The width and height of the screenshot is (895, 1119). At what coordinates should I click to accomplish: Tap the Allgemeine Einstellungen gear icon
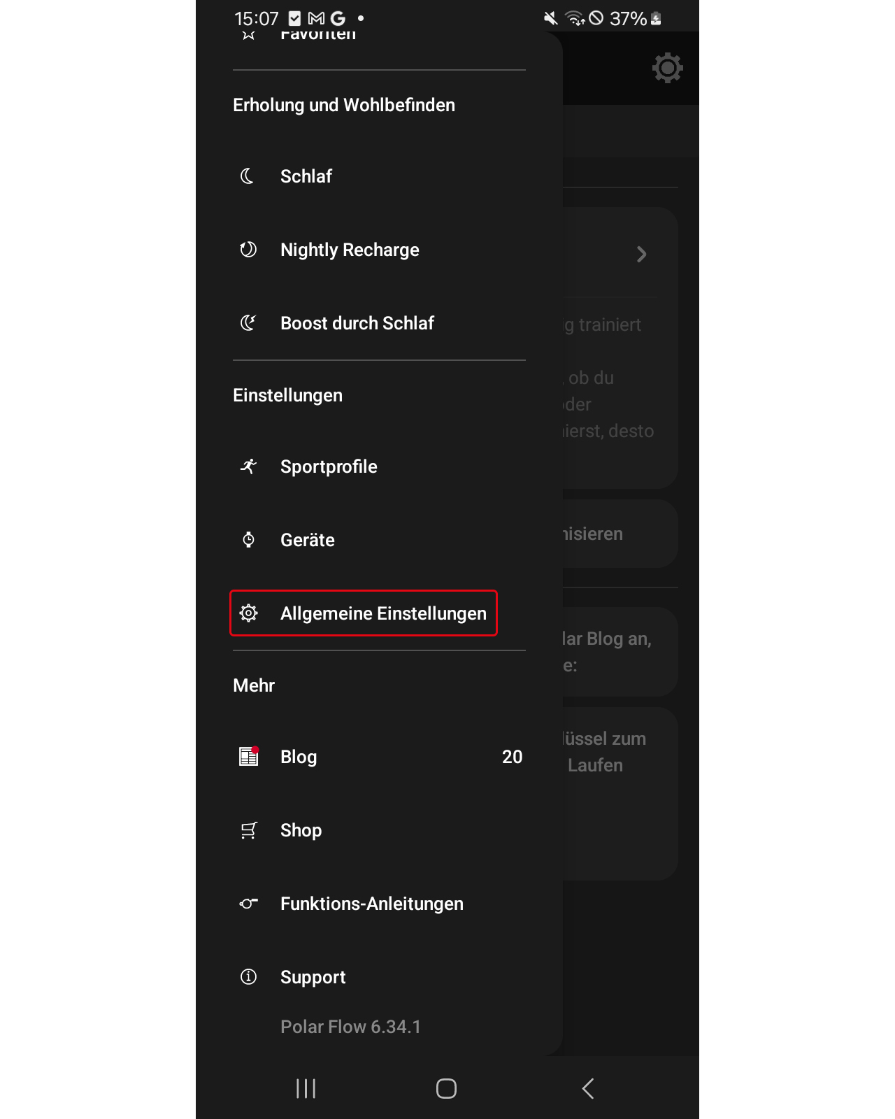tap(248, 613)
